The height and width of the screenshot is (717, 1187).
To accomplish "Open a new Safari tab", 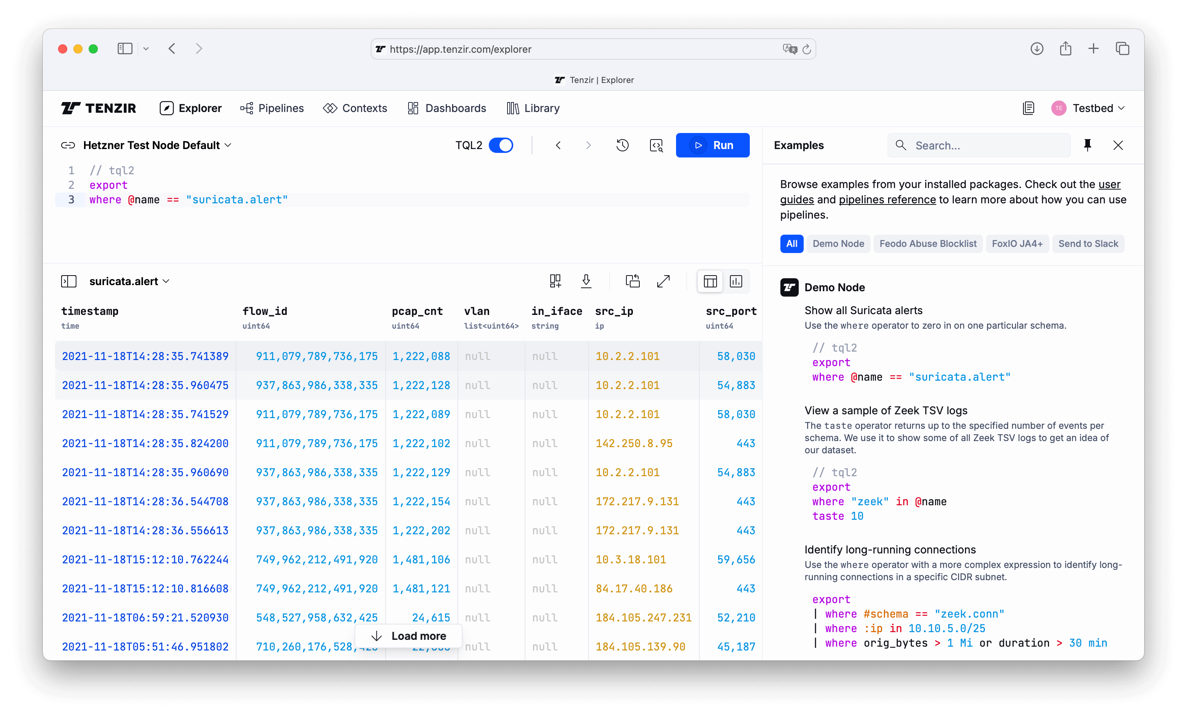I will [1093, 49].
